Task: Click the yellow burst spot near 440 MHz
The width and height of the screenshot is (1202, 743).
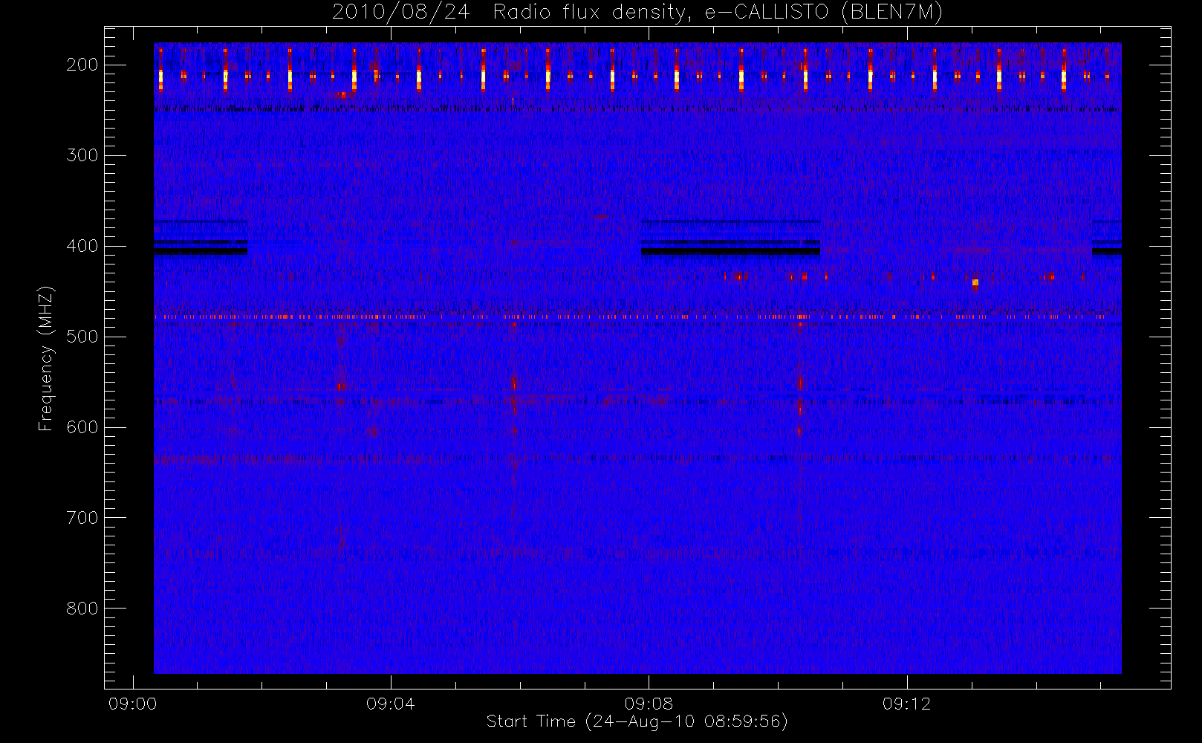Action: tap(975, 282)
